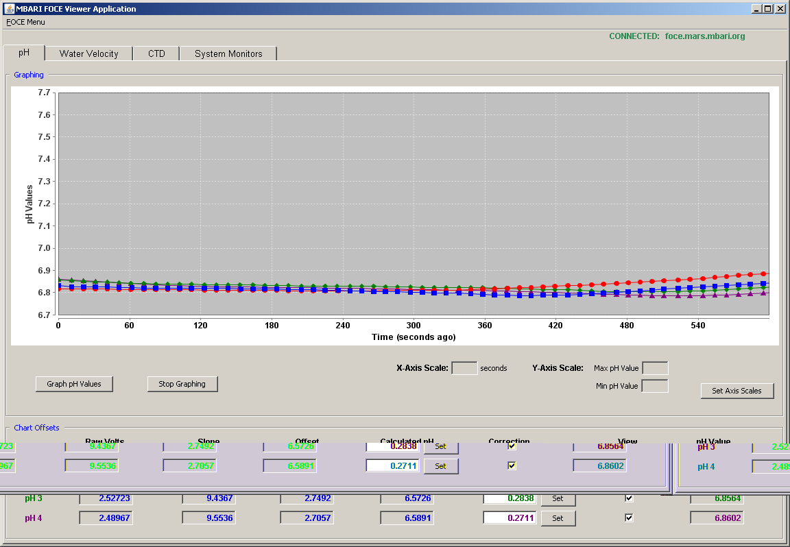This screenshot has width=790, height=547.
Task: Click the Stop Graphing button
Action: click(x=182, y=384)
